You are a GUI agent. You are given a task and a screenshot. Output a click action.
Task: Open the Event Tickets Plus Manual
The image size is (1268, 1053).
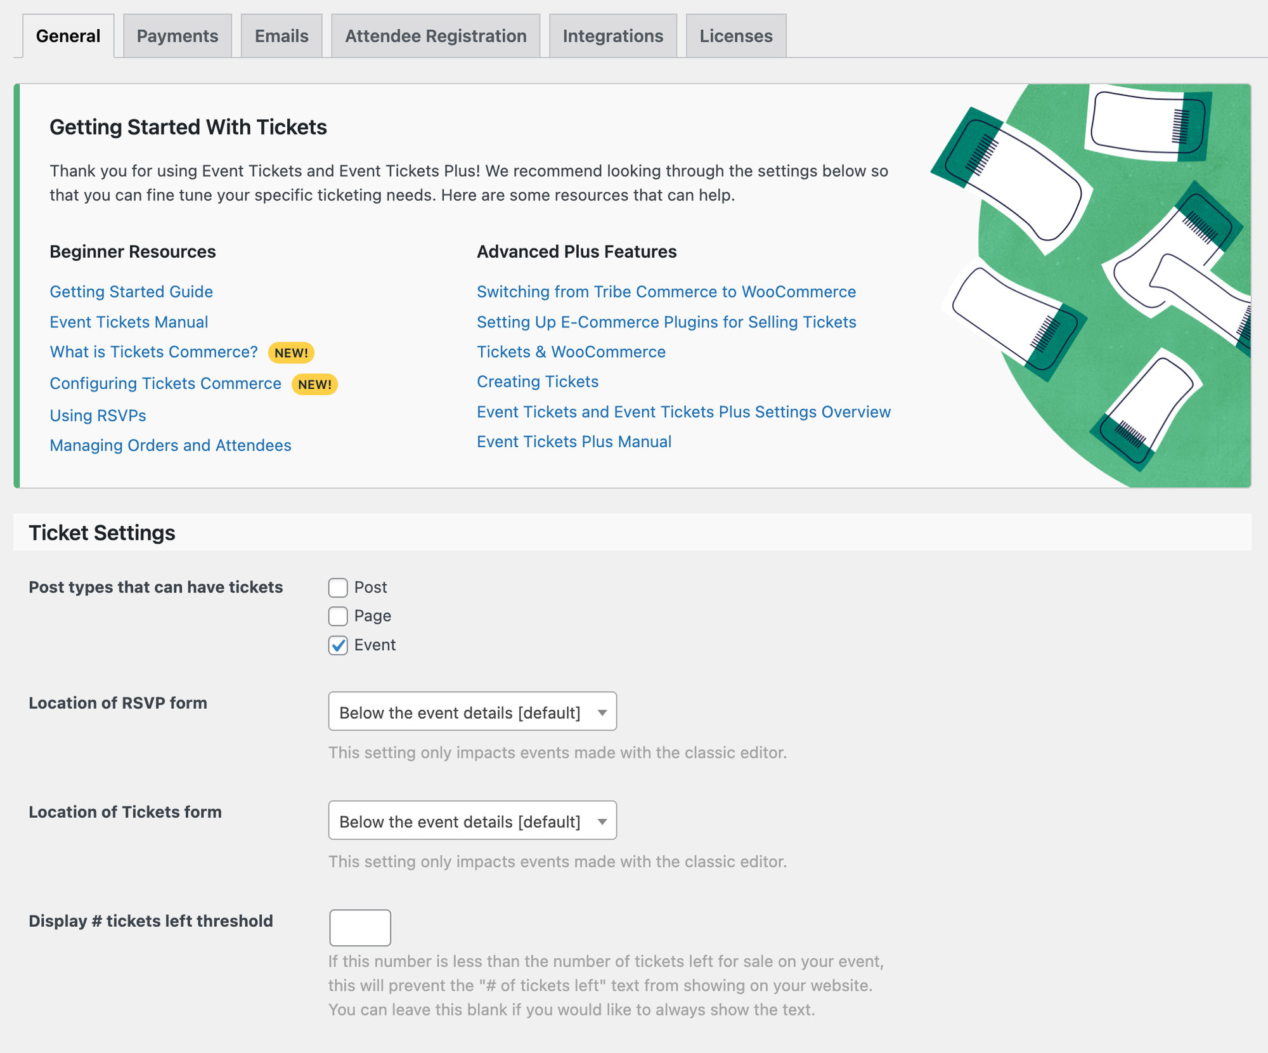[x=574, y=441]
